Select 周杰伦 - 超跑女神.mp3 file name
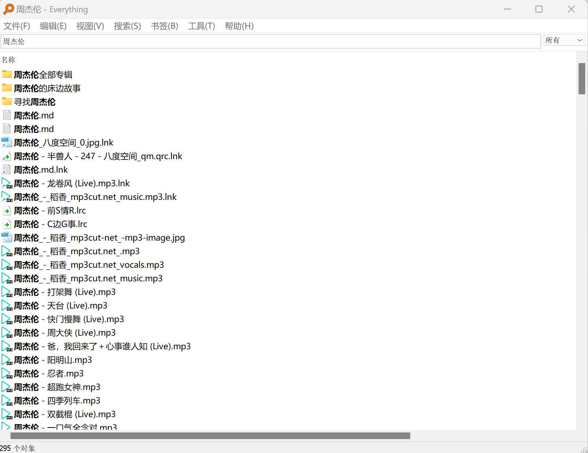Image resolution: width=588 pixels, height=453 pixels. 57,387
